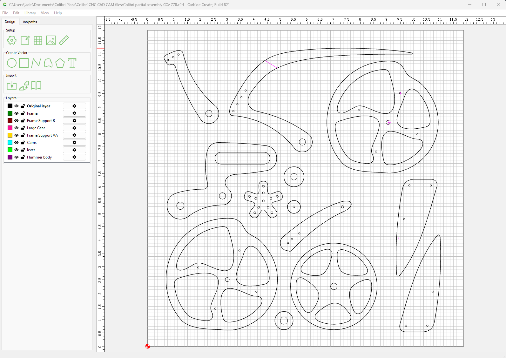The image size is (506, 358).
Task: Open the design library book icon
Action: (36, 85)
